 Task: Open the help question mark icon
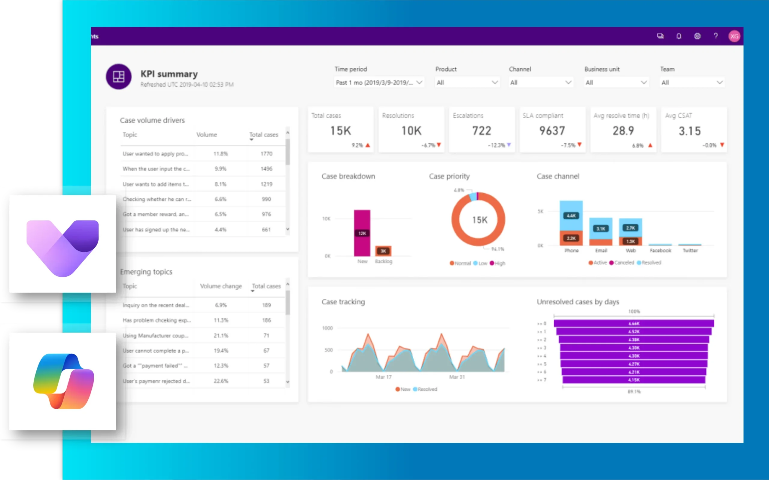pos(716,36)
